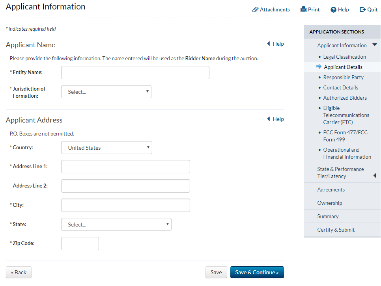Collapse the Applicant Information section arrow
The height and width of the screenshot is (286, 381).
(375, 45)
